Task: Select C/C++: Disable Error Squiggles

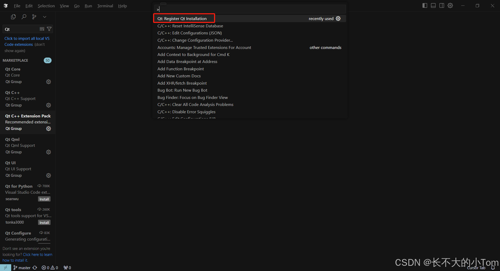Action: coord(249,112)
